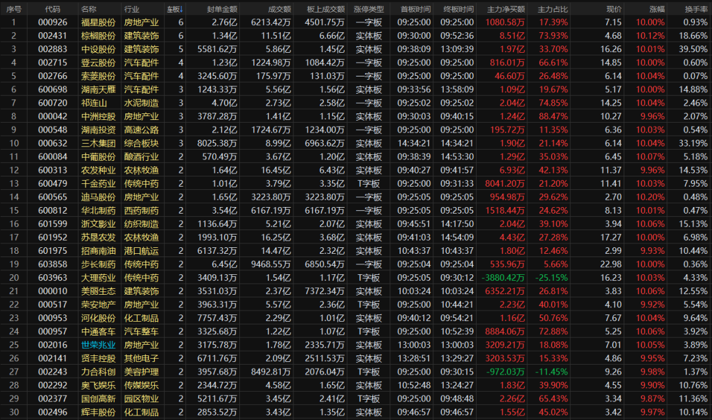Select the stock name 农发种业
The height and width of the screenshot is (420, 712).
point(98,170)
